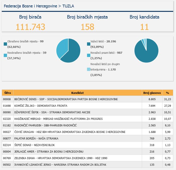Click percentage value 31,23

168,99
